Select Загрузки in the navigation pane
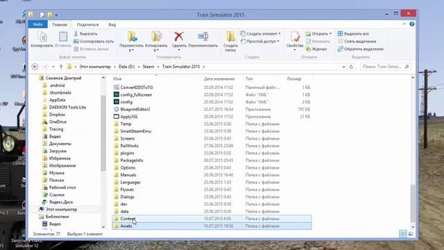Screen dimensions: 444x250 pos(58,151)
